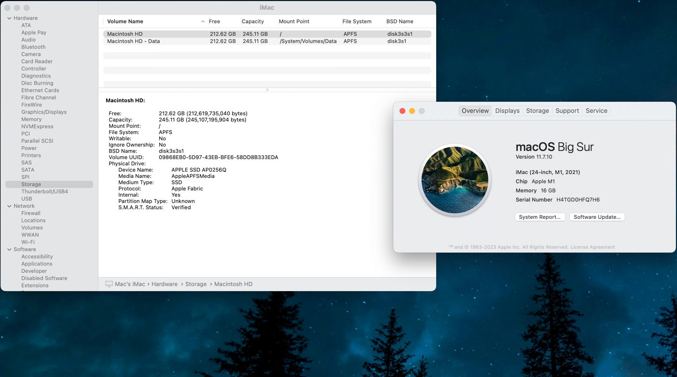Click the pane divider handle below volume list

[267, 90]
